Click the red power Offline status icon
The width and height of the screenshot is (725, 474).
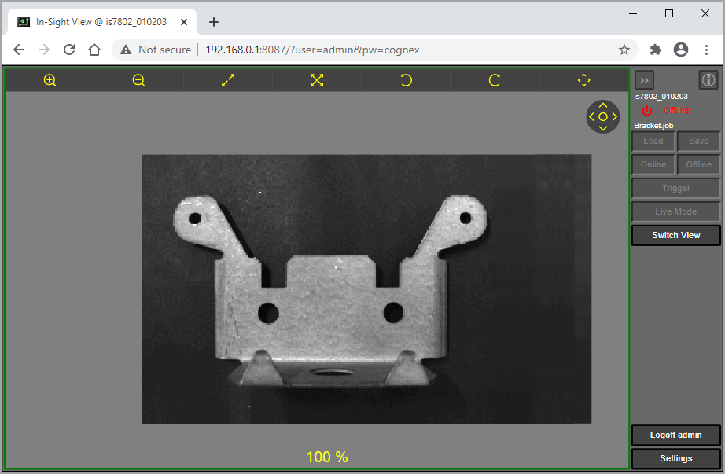coord(647,111)
